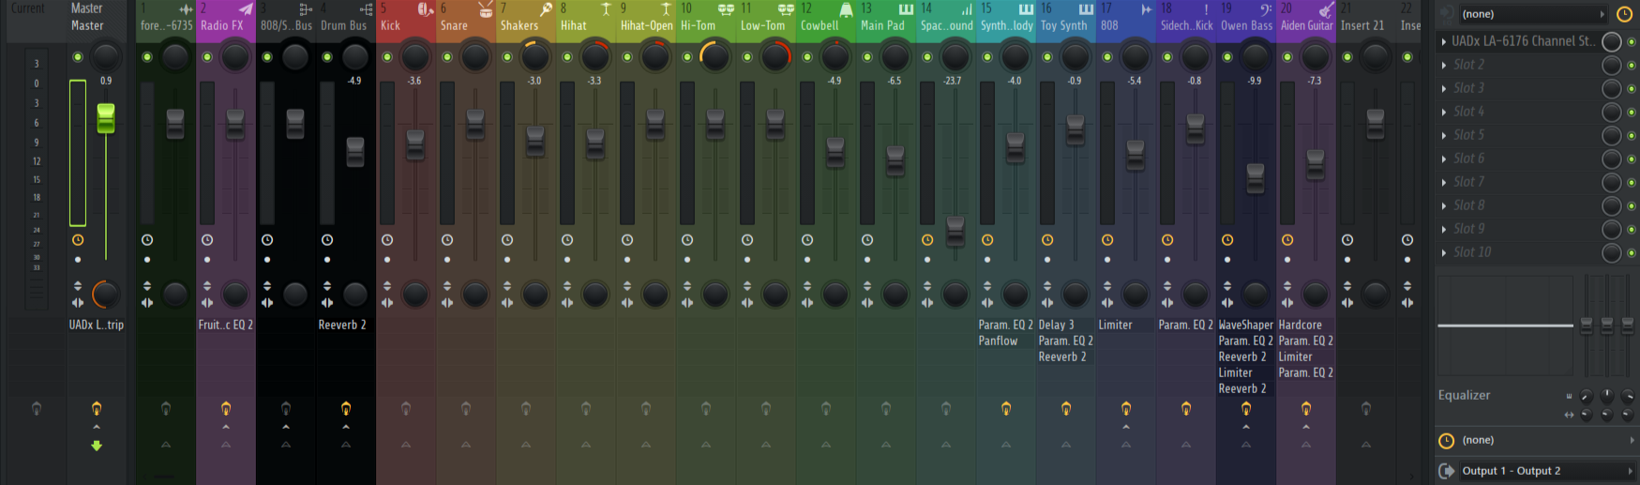Screen dimensions: 1640x485
Task: Open the bottom (none) latency dropdown
Action: pos(1547,440)
